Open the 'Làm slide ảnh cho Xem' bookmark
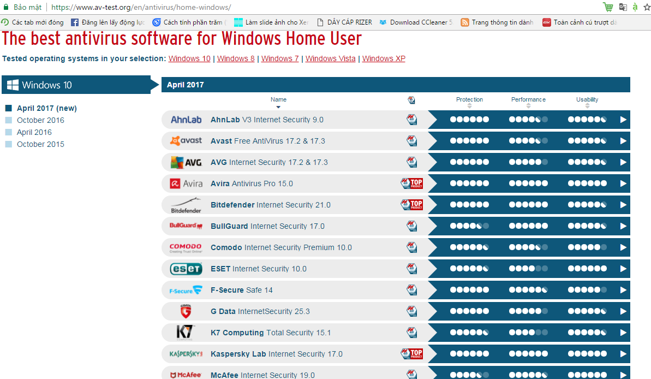 (271, 22)
